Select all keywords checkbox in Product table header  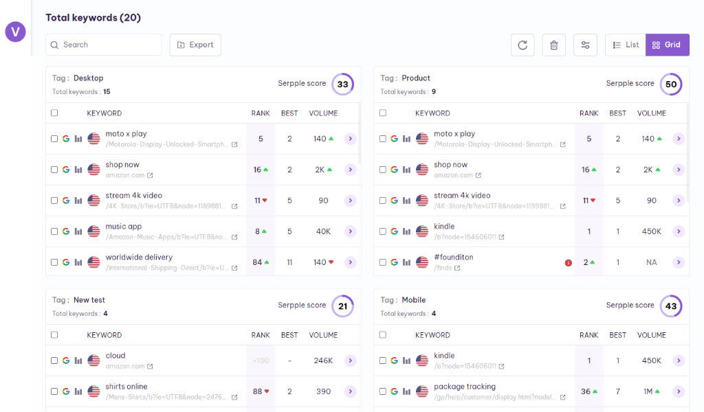point(382,113)
